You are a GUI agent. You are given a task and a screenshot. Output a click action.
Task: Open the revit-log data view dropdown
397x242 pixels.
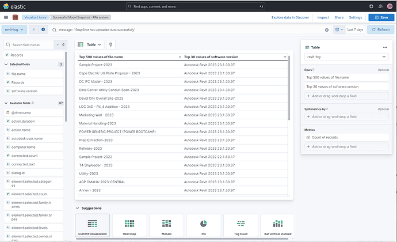(x=14, y=30)
